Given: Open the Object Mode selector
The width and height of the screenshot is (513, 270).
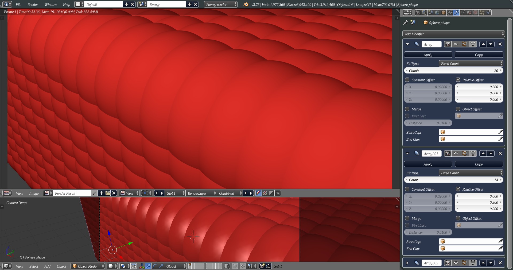Looking at the screenshot, I should (x=88, y=266).
